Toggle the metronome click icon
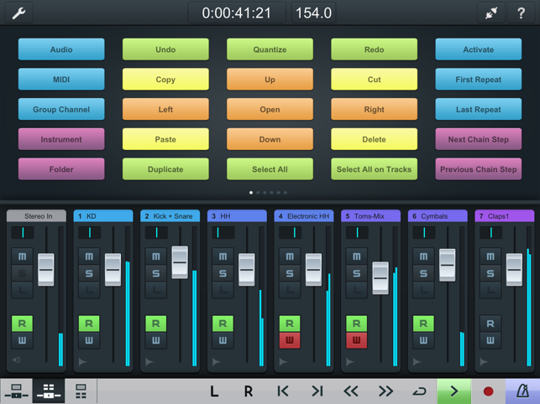The width and height of the screenshot is (540, 404). tap(522, 391)
